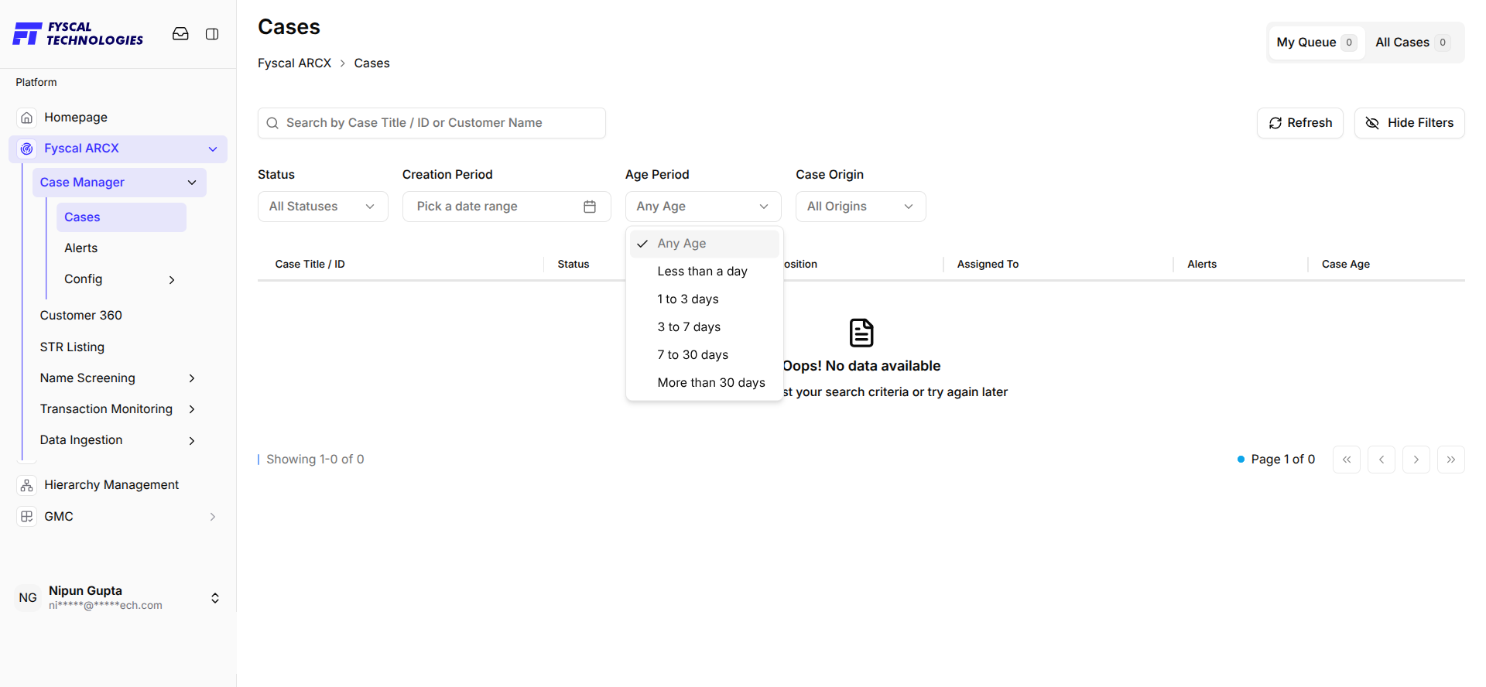The width and height of the screenshot is (1486, 687).
Task: Click the search magnifier icon
Action: 272,123
